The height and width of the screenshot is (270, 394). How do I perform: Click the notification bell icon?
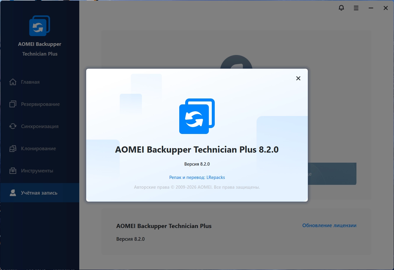click(341, 8)
